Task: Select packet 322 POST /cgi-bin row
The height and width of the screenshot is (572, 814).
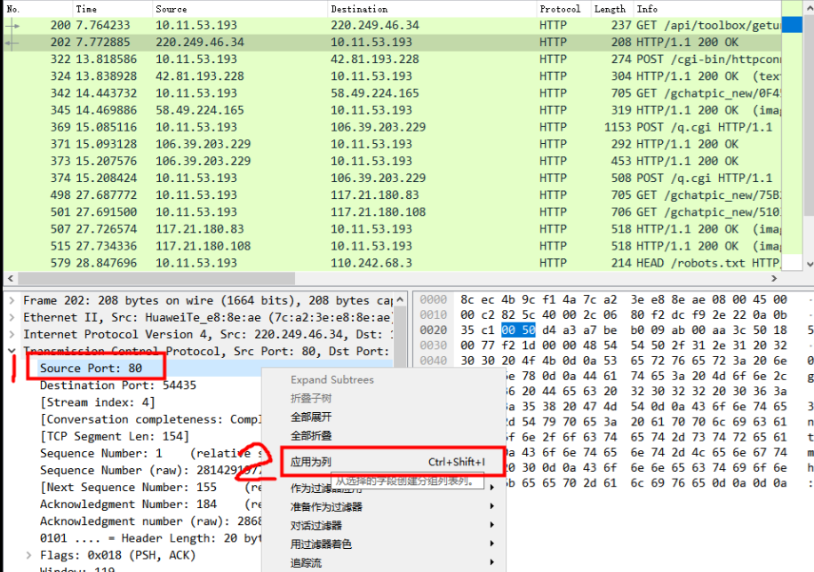Action: pos(392,60)
